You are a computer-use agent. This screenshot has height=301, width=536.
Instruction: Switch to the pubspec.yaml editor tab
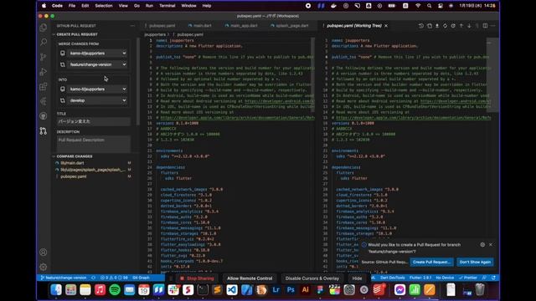point(162,26)
